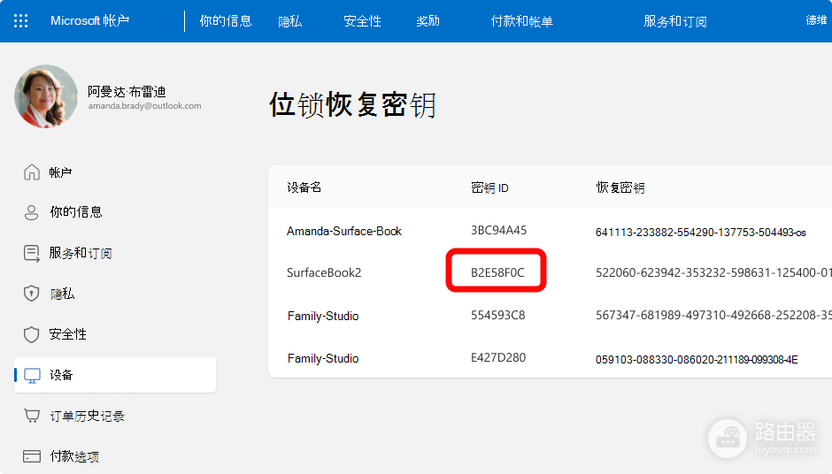Screen dimensions: 832x474
Task: Click the credit card icon beside 付款选项
Action: 32,456
